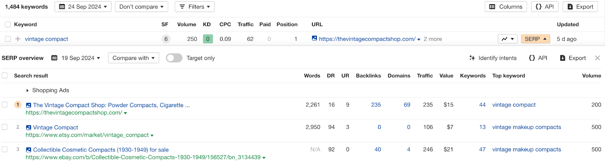Click the position 1 orange badge
605x162 pixels.
(18, 105)
